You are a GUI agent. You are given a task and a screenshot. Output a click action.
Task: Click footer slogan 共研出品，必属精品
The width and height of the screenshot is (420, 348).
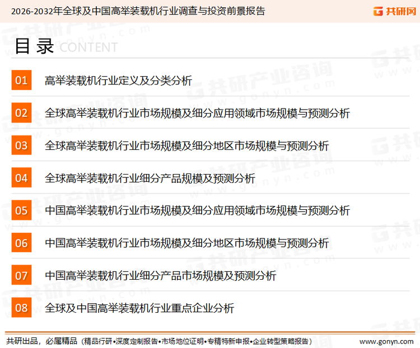tap(42, 341)
